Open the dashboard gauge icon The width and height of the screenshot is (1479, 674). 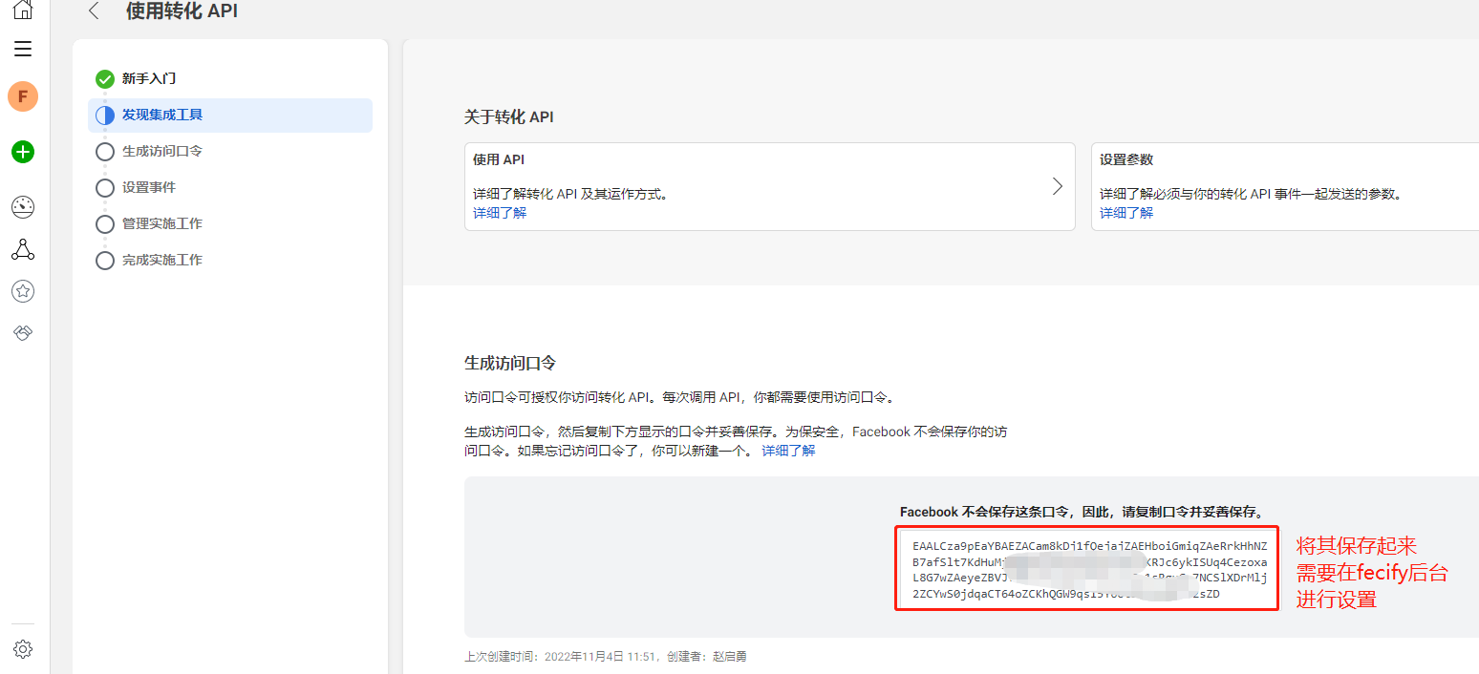coord(23,206)
